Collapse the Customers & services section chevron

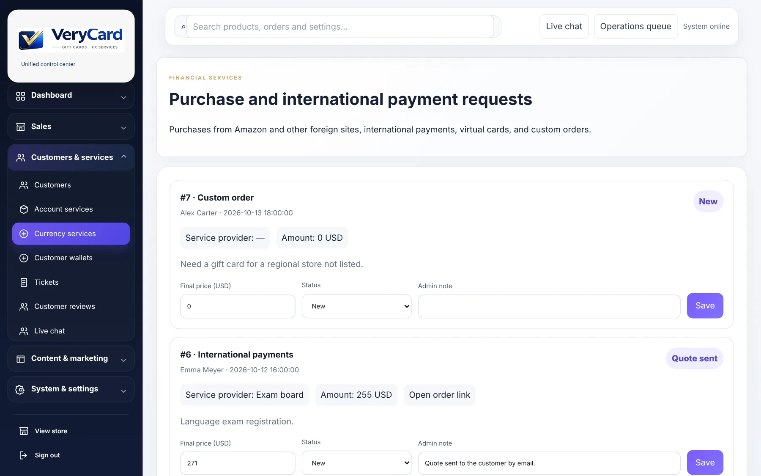point(124,157)
